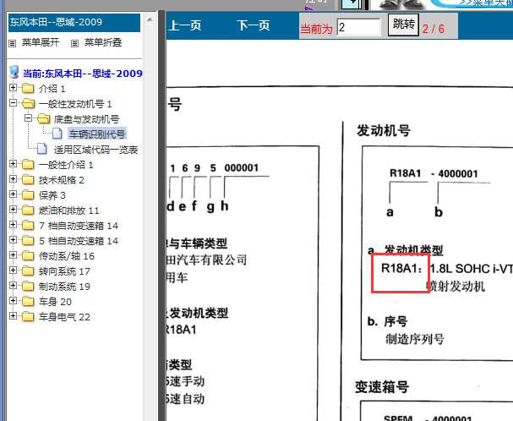Expand the 制动系统 19 node
Viewport: 513px width, 421px height.
point(13,286)
